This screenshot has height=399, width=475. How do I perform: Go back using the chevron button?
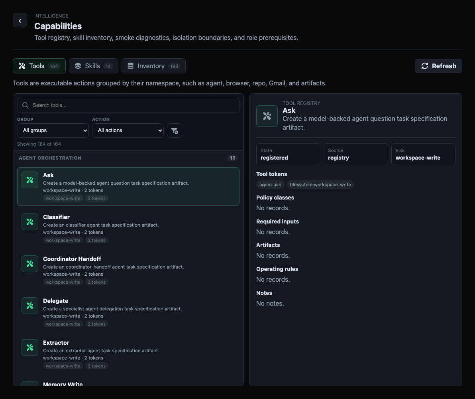tap(20, 20)
